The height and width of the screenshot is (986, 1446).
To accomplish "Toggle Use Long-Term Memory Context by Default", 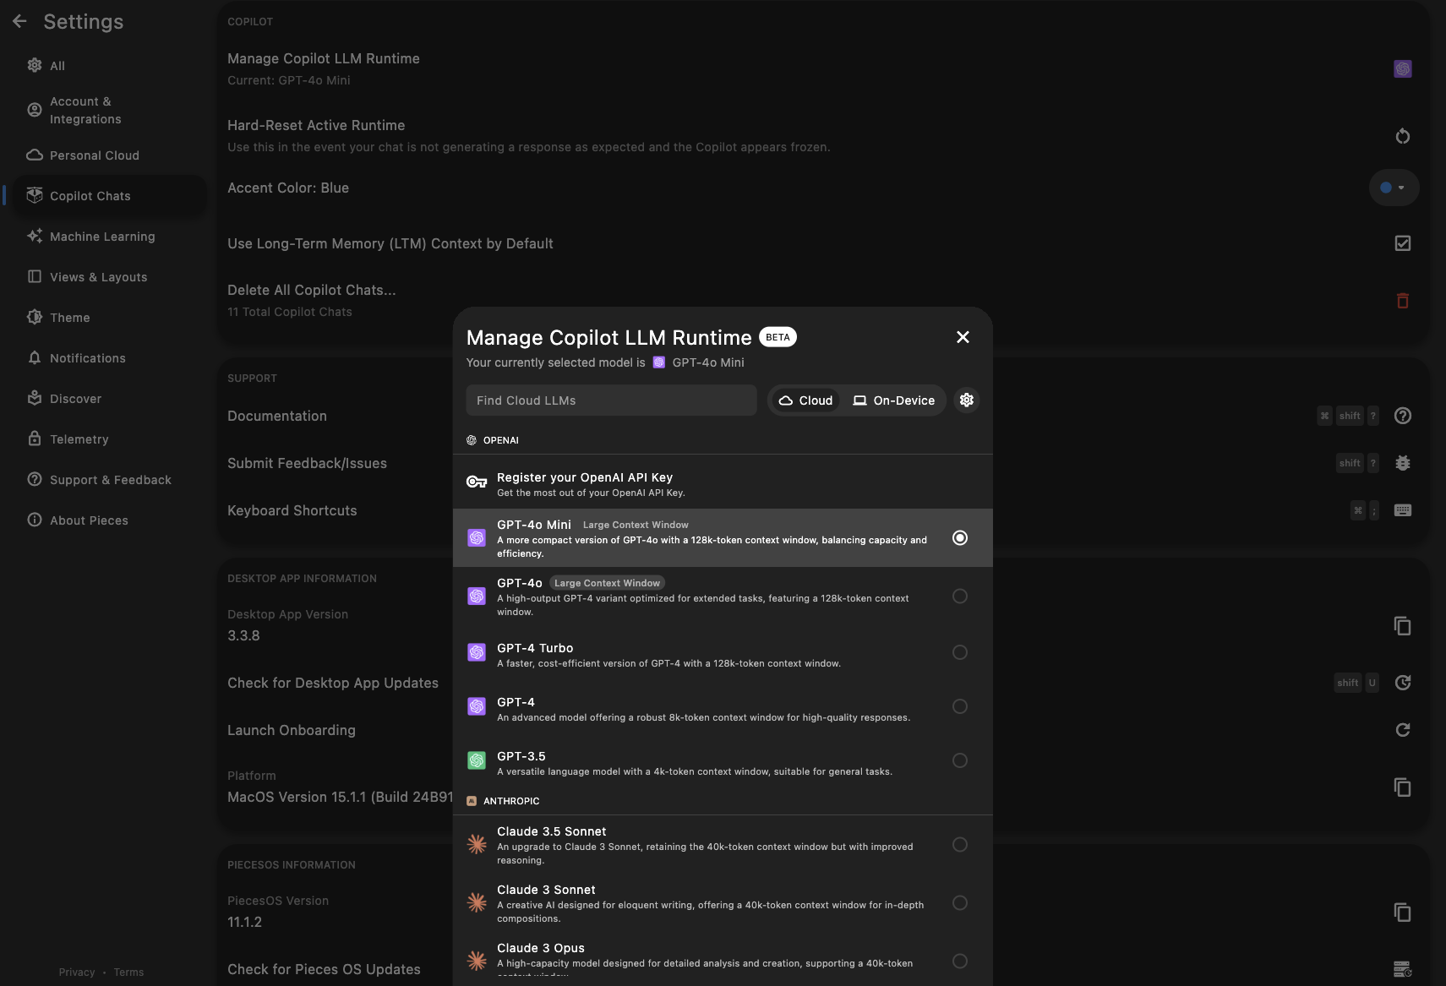I will coord(1404,243).
